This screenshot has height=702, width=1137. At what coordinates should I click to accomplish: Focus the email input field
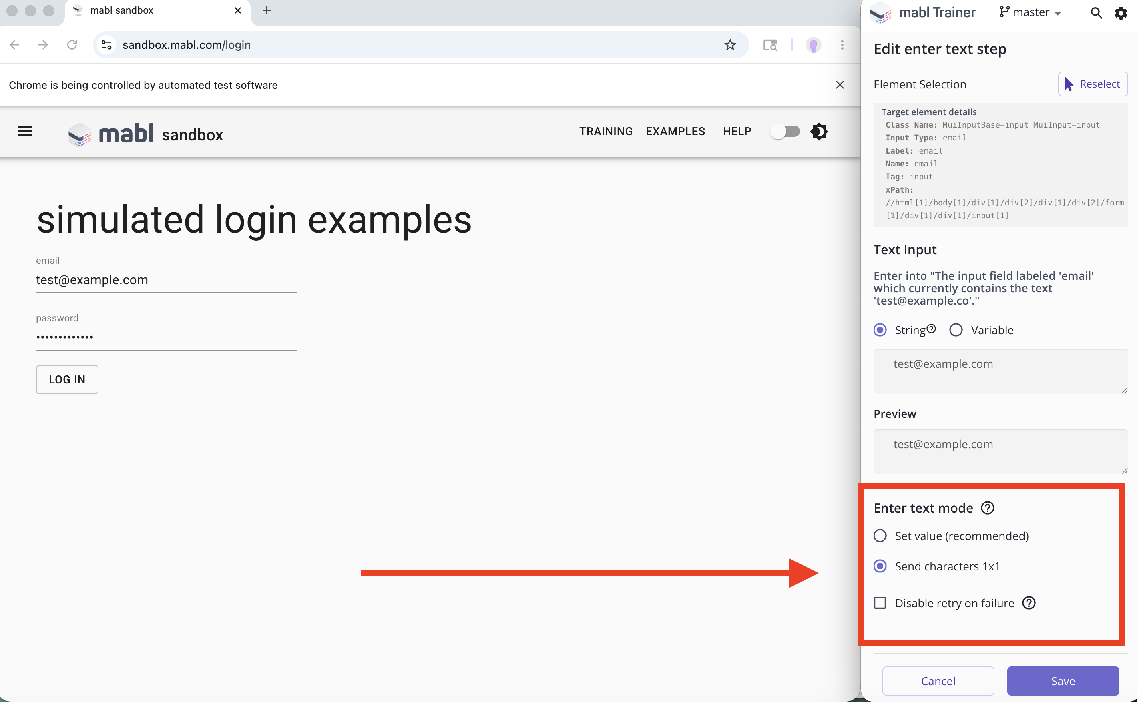click(166, 280)
